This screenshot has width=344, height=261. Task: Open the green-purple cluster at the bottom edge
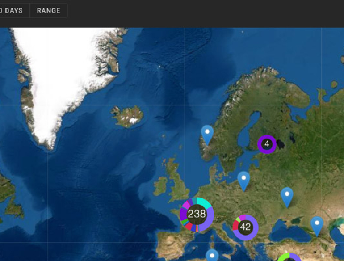point(289,257)
